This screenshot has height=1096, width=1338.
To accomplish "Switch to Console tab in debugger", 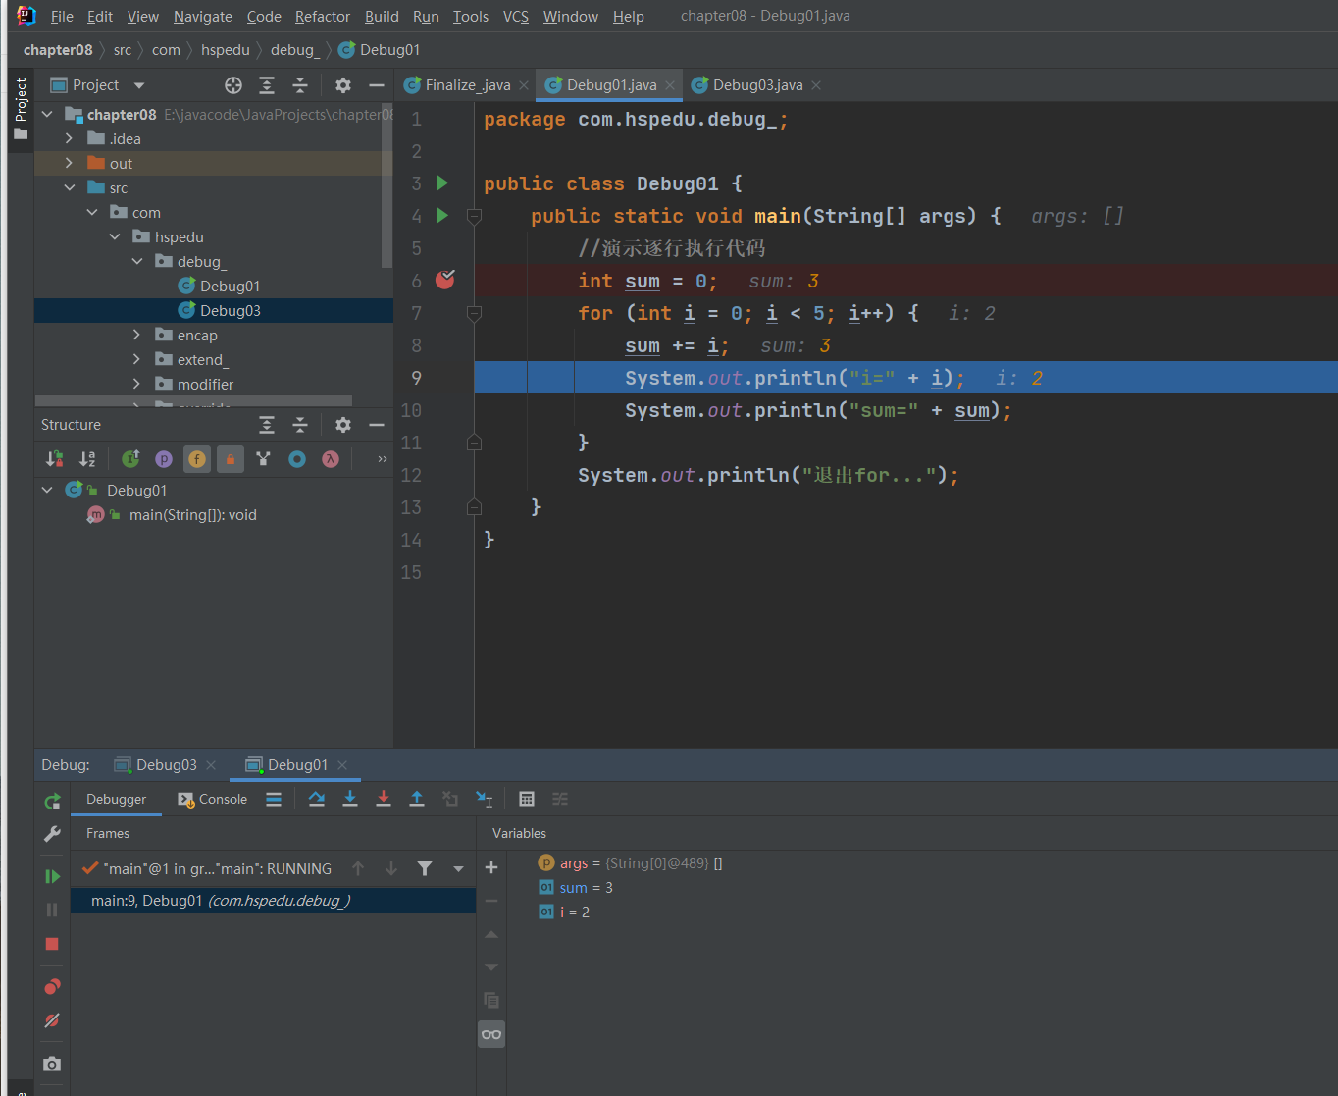I will click(212, 799).
